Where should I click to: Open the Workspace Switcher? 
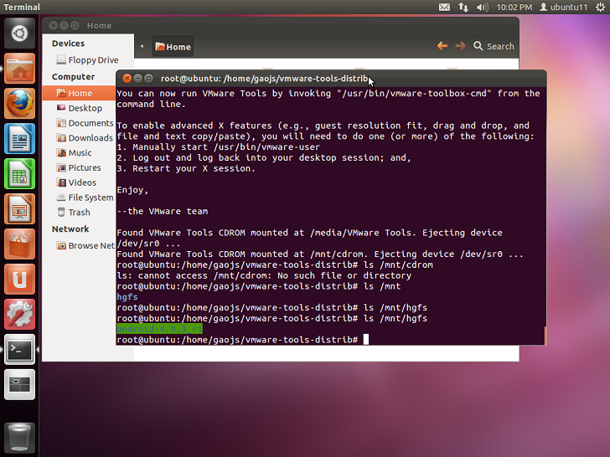click(19, 385)
